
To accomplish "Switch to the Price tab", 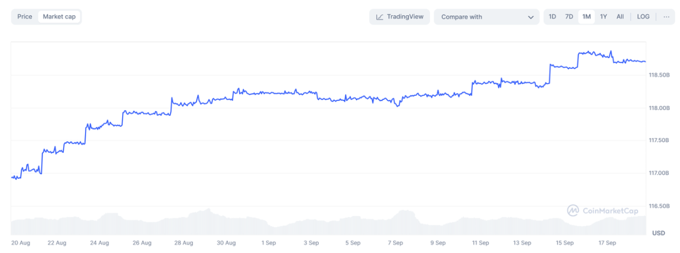I will pyautogui.click(x=25, y=17).
